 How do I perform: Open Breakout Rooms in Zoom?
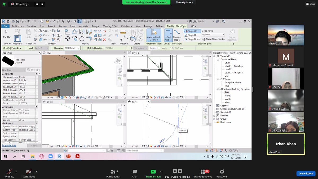coord(203,174)
